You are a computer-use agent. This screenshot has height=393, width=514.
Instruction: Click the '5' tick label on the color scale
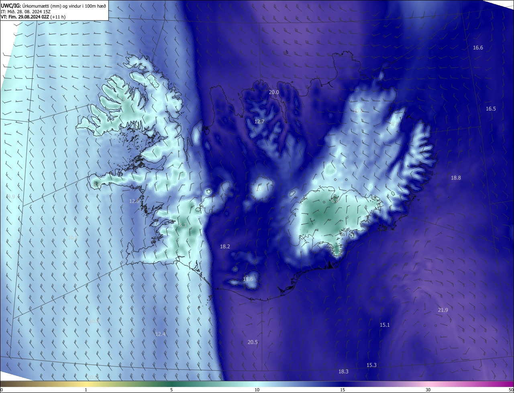click(x=171, y=390)
